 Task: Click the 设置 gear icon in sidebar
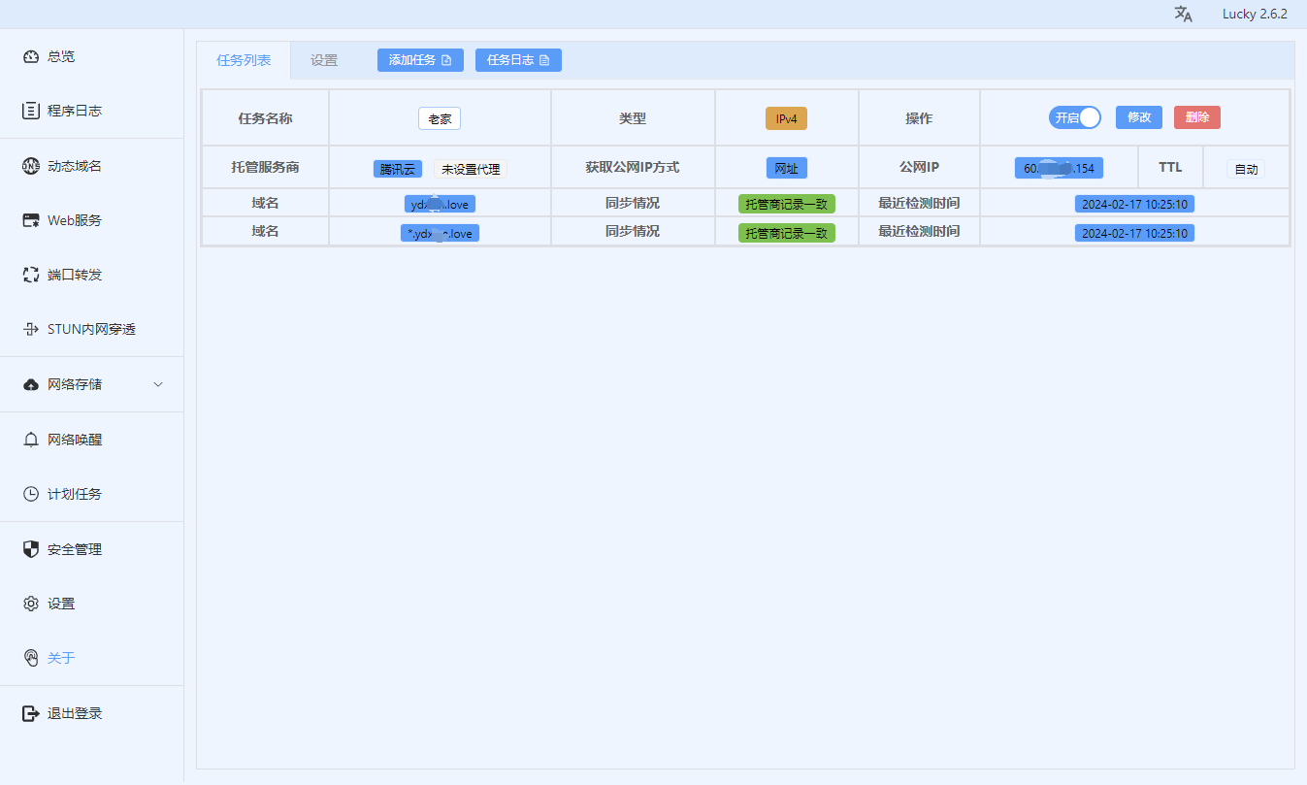point(31,604)
